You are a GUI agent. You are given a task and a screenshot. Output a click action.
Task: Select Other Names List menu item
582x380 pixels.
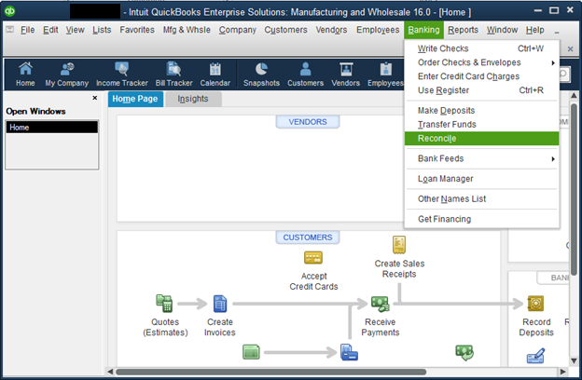(x=482, y=199)
